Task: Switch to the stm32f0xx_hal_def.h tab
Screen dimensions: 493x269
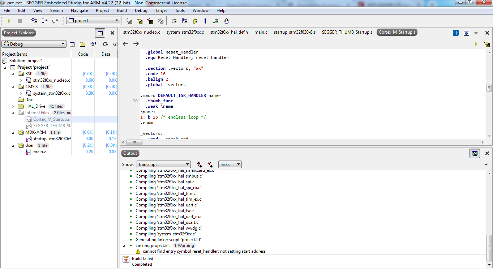Action: tap(229, 32)
